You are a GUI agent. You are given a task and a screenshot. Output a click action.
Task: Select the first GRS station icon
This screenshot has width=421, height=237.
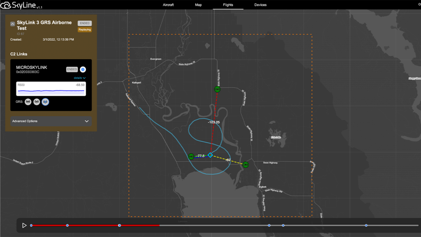28,102
